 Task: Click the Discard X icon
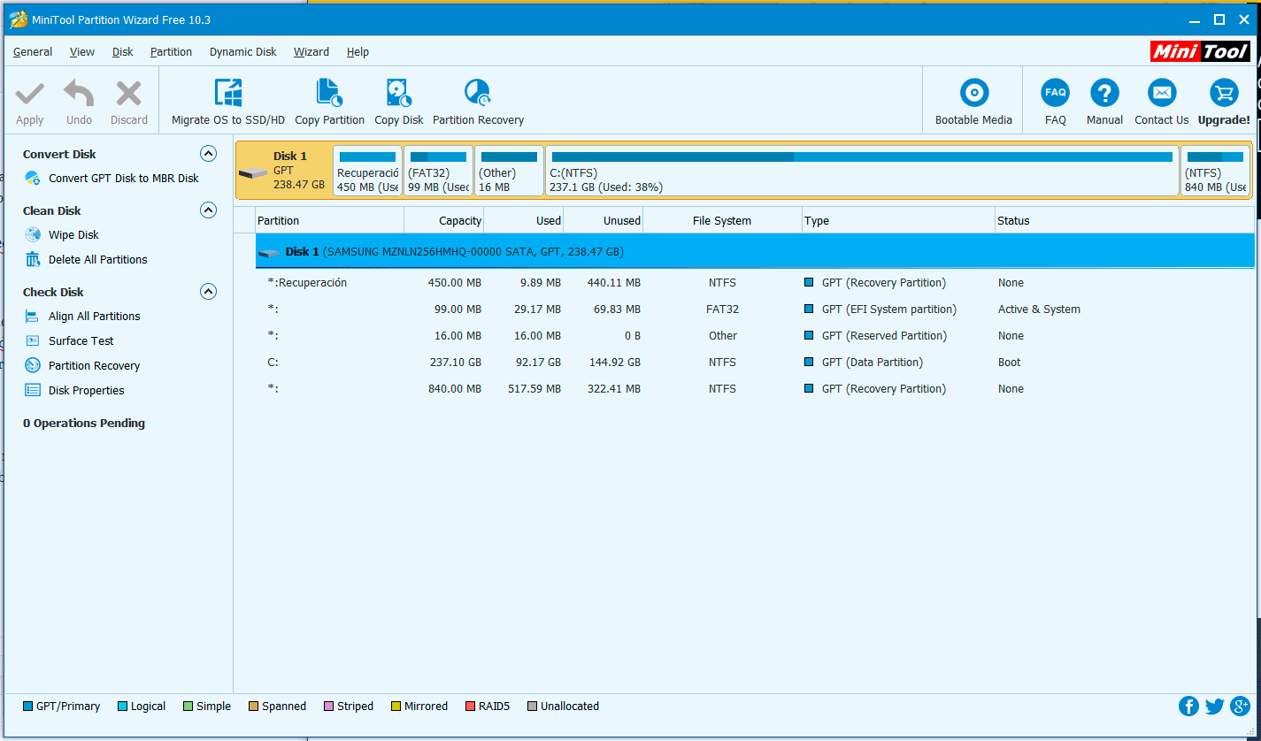[x=129, y=94]
